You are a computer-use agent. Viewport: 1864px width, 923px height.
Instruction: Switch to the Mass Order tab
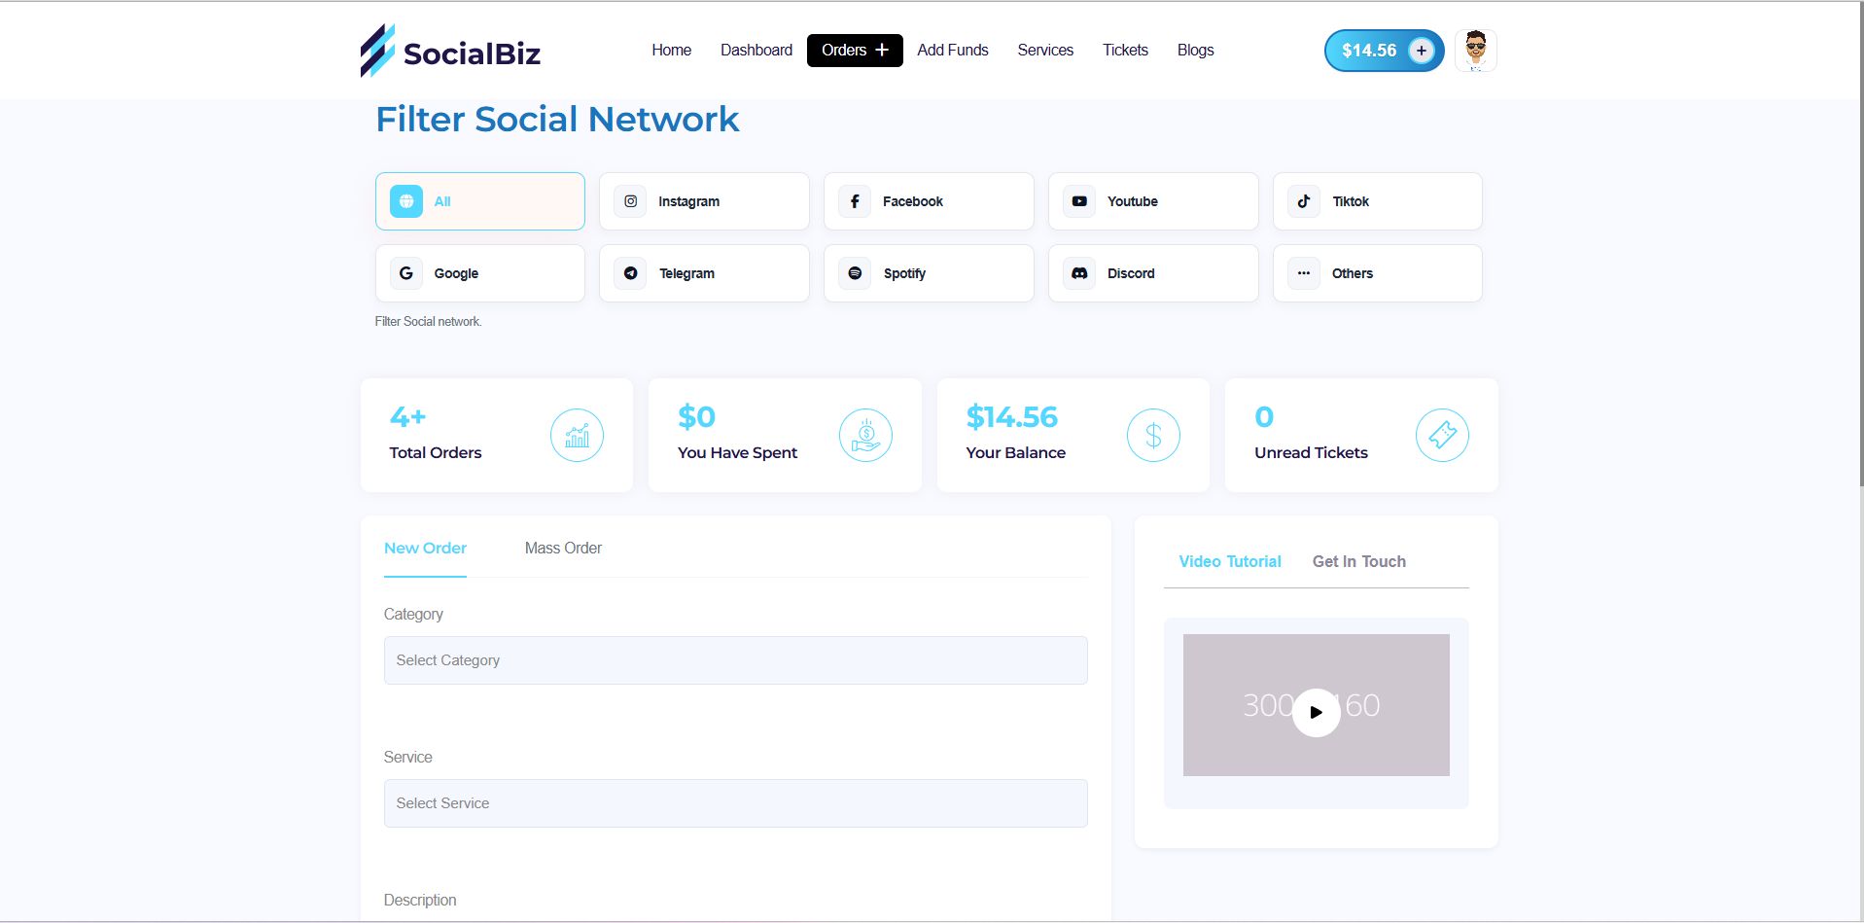point(563,549)
